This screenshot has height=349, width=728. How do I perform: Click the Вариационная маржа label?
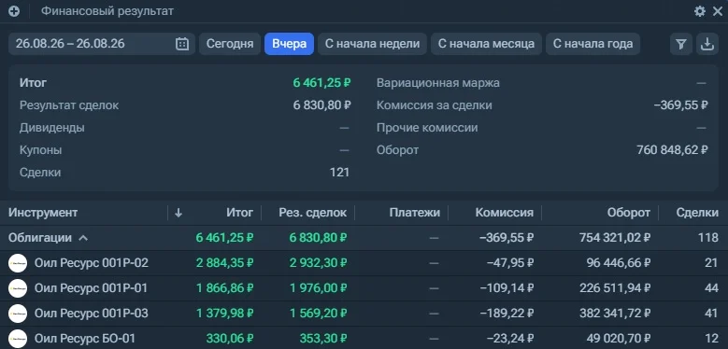(x=438, y=83)
